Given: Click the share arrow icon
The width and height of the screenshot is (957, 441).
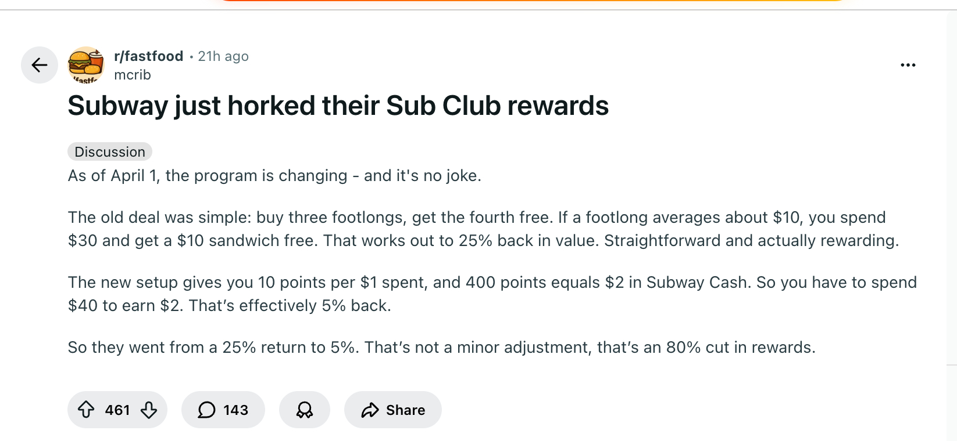Looking at the screenshot, I should tap(370, 410).
